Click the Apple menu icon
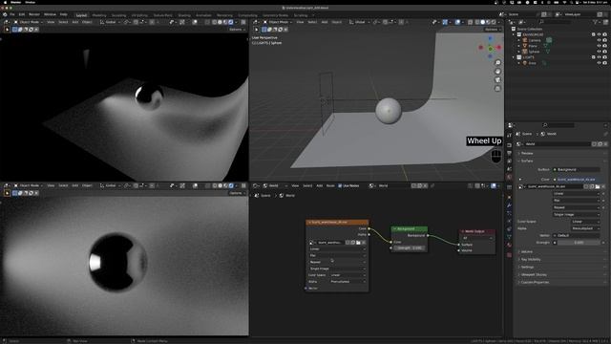The height and width of the screenshot is (344, 611). [5, 2]
